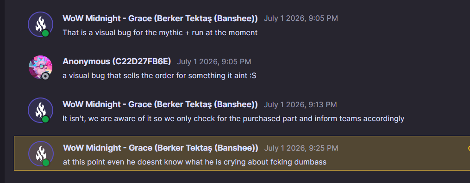The height and width of the screenshot is (183, 470).
Task: Click the July 1 2026, 9:25 PM timestamp
Action: click(301, 148)
